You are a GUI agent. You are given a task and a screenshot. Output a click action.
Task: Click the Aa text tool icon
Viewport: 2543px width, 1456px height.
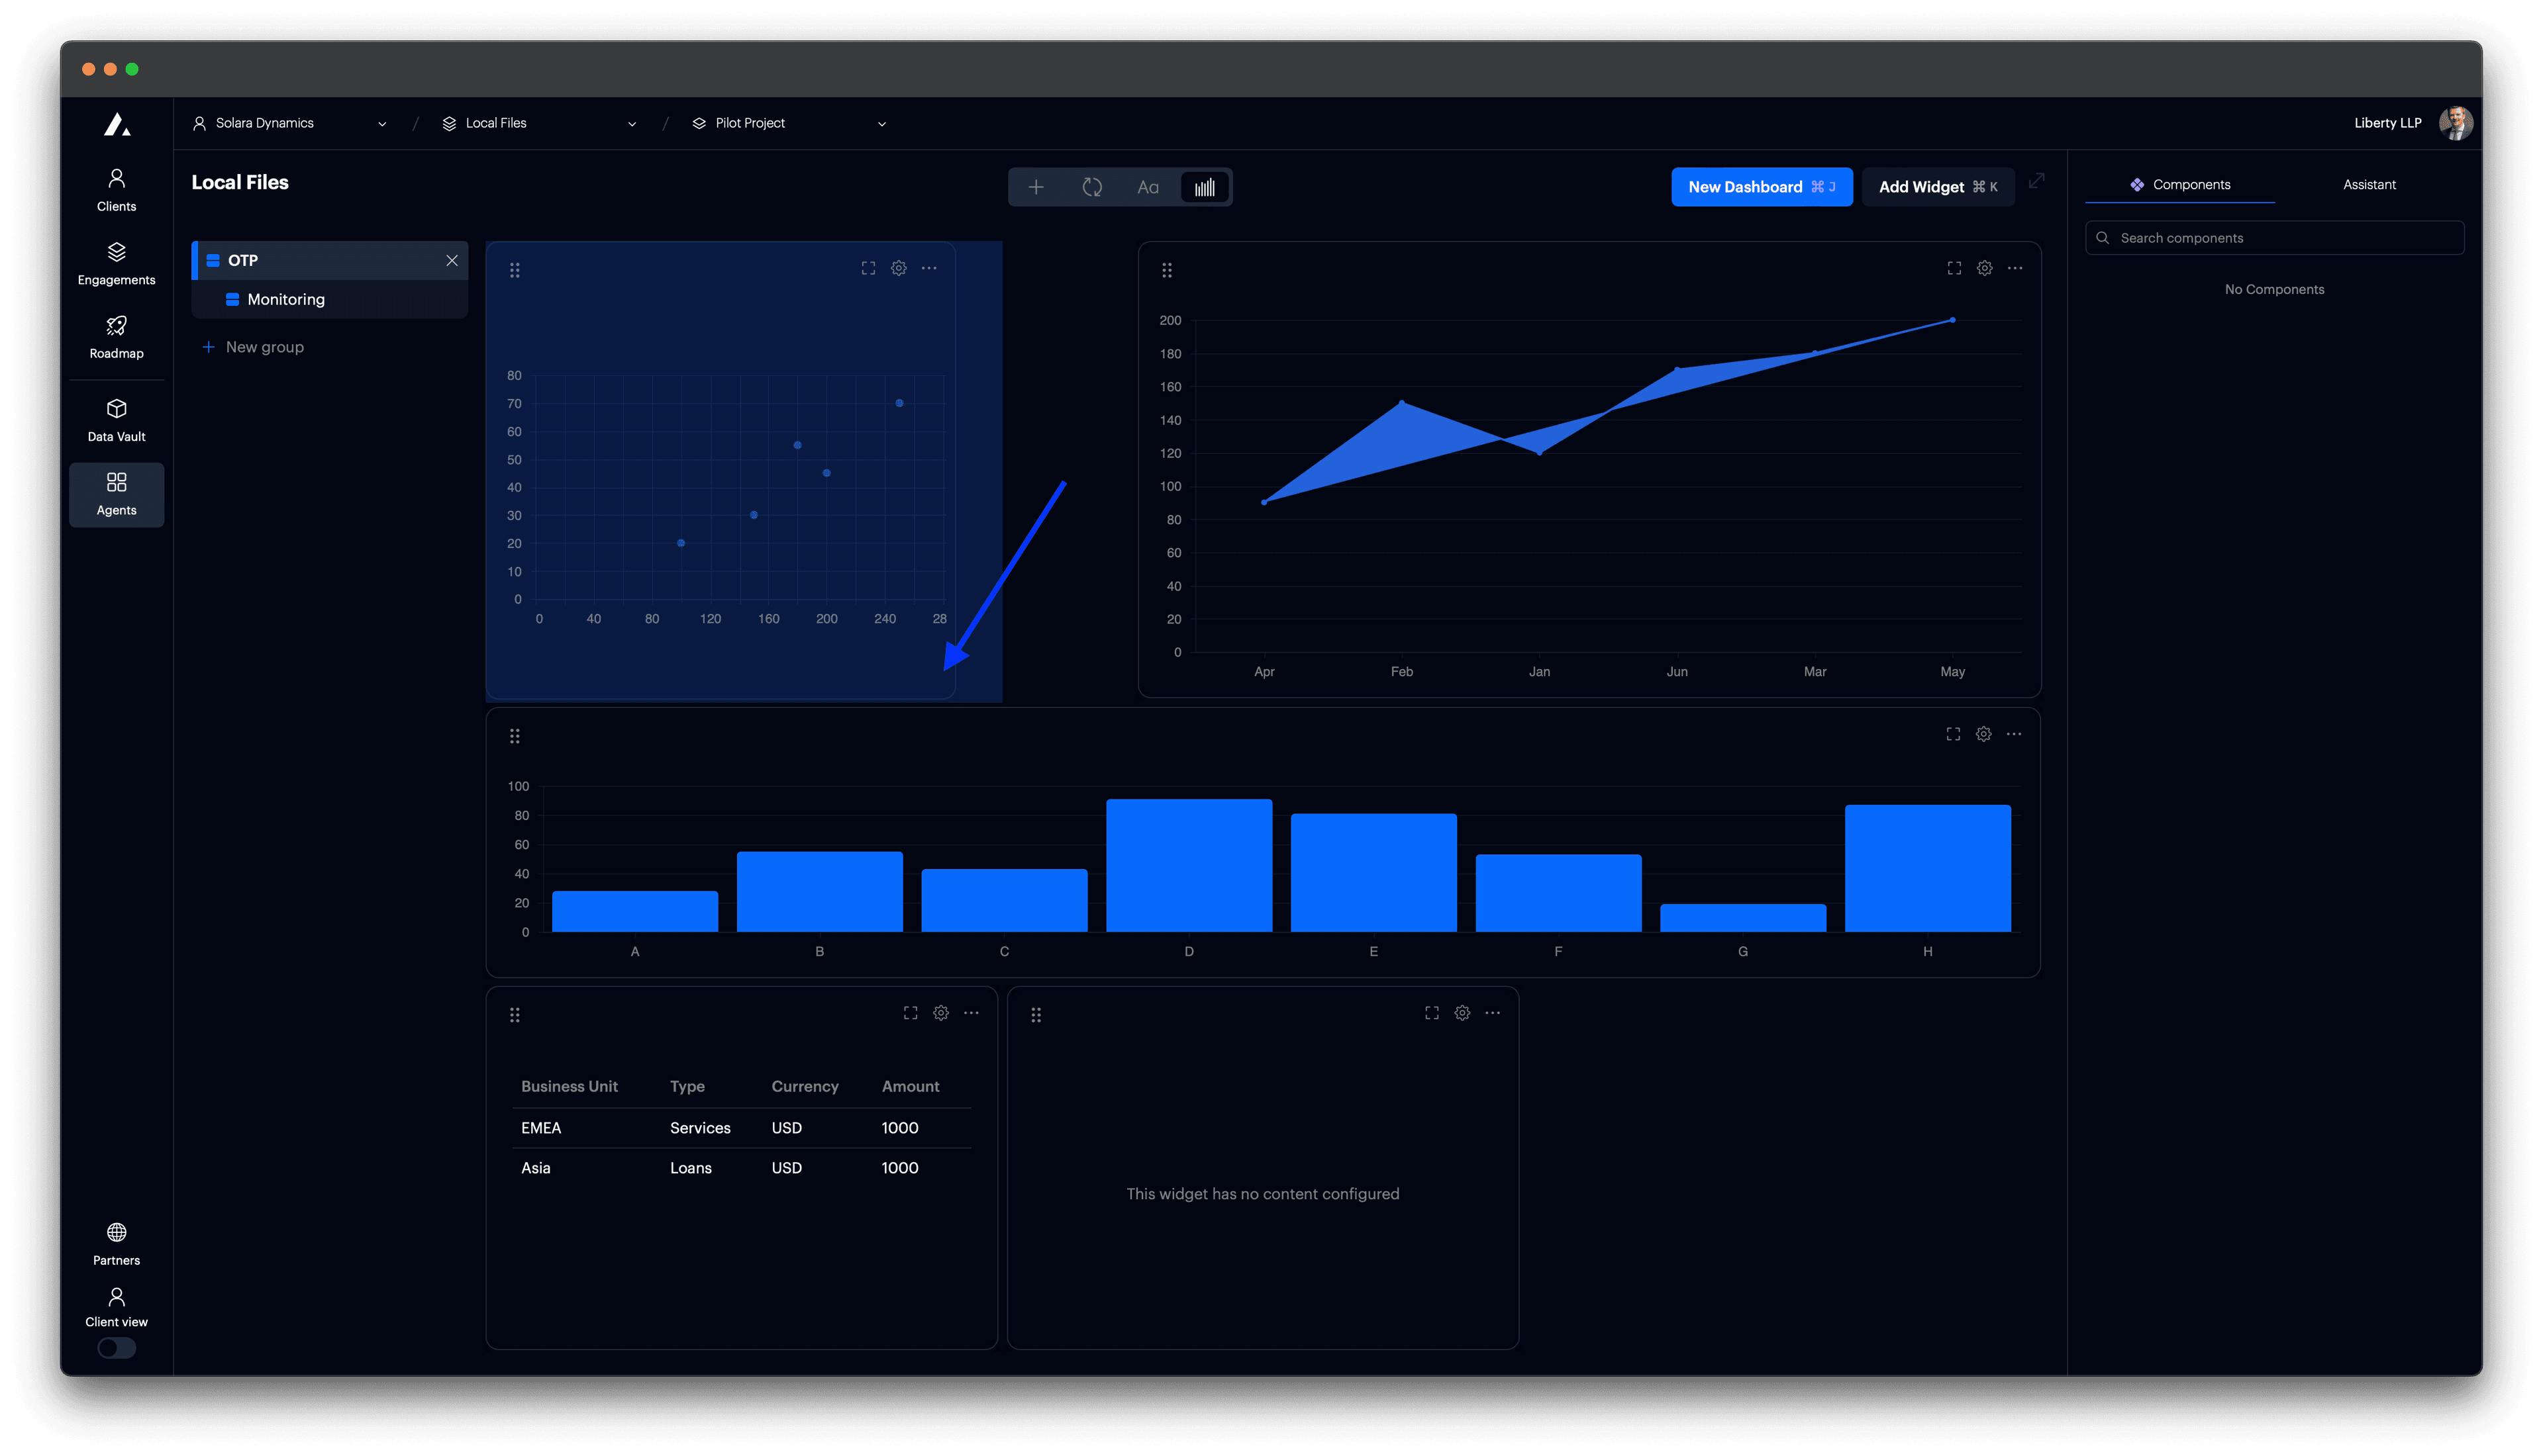pyautogui.click(x=1148, y=187)
